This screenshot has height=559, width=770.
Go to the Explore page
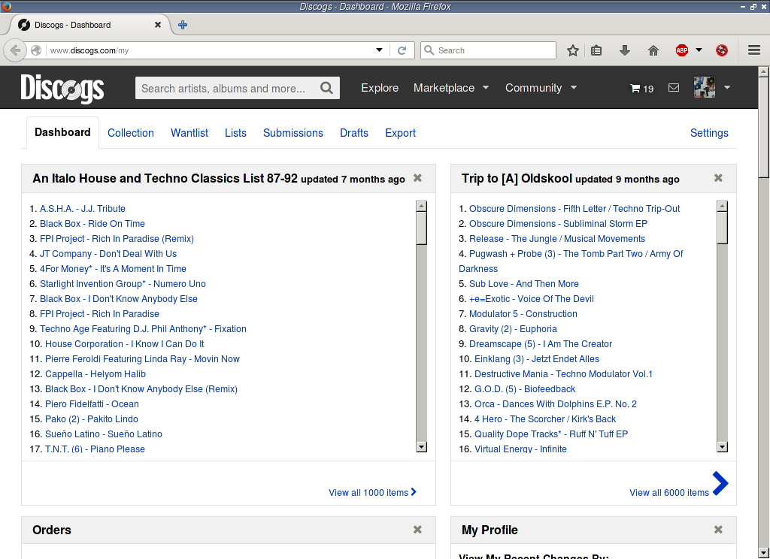(380, 88)
